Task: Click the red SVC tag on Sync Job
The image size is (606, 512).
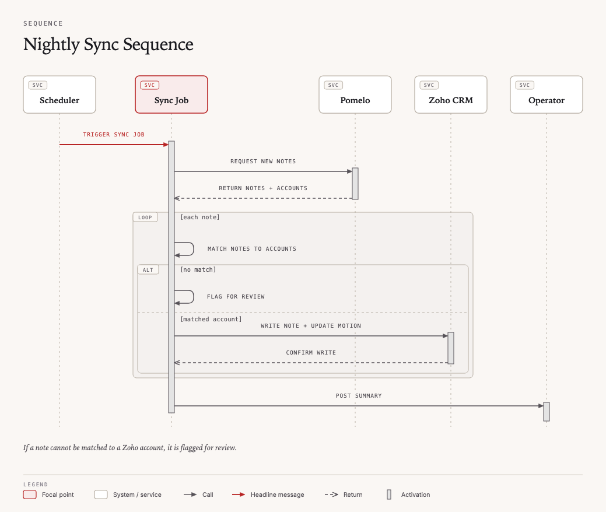Action: (x=149, y=85)
